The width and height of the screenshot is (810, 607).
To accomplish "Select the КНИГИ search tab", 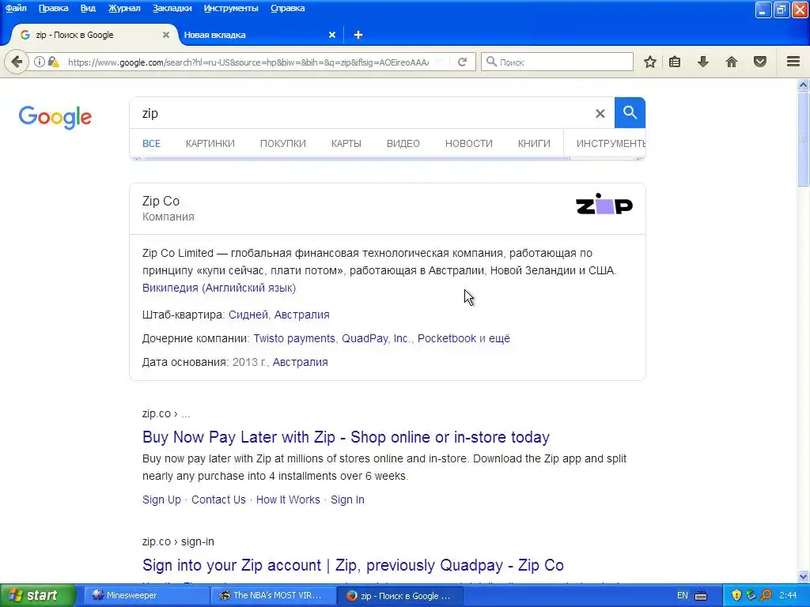I will [x=534, y=144].
